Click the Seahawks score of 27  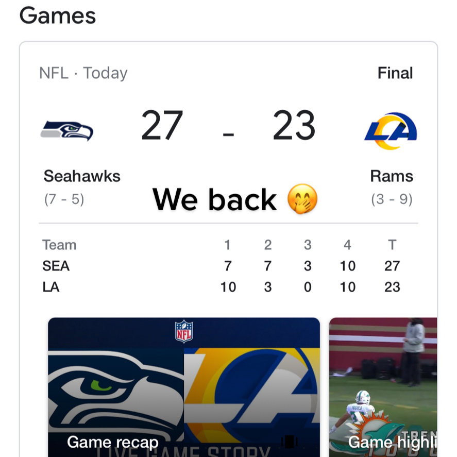(x=162, y=126)
